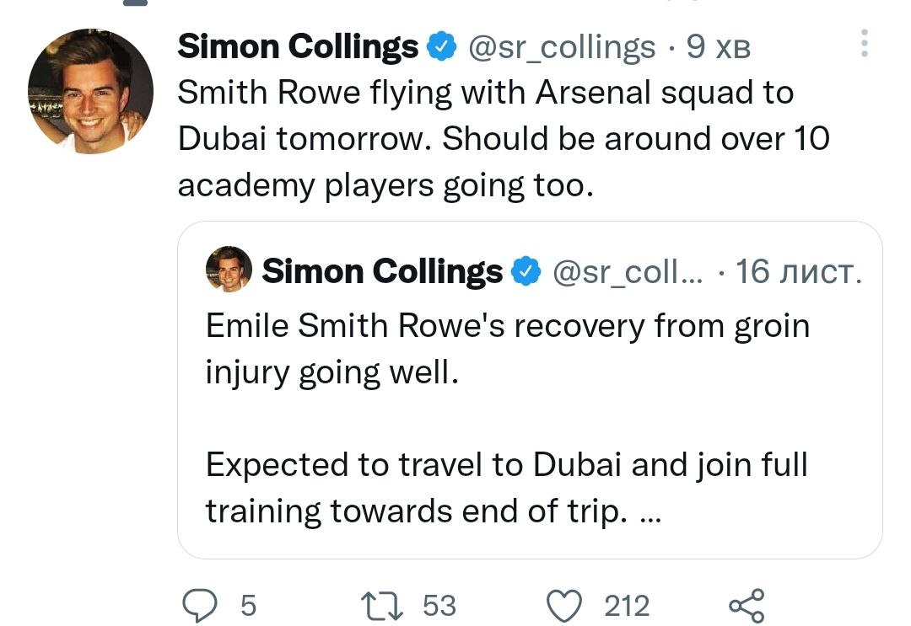The width and height of the screenshot is (911, 626).
Task: Open the main author name Simon Collings
Action: (298, 47)
